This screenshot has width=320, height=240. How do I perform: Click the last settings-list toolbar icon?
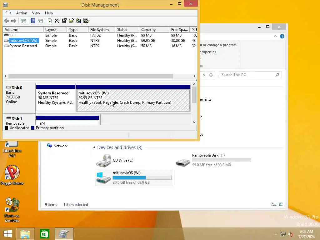click(x=86, y=21)
